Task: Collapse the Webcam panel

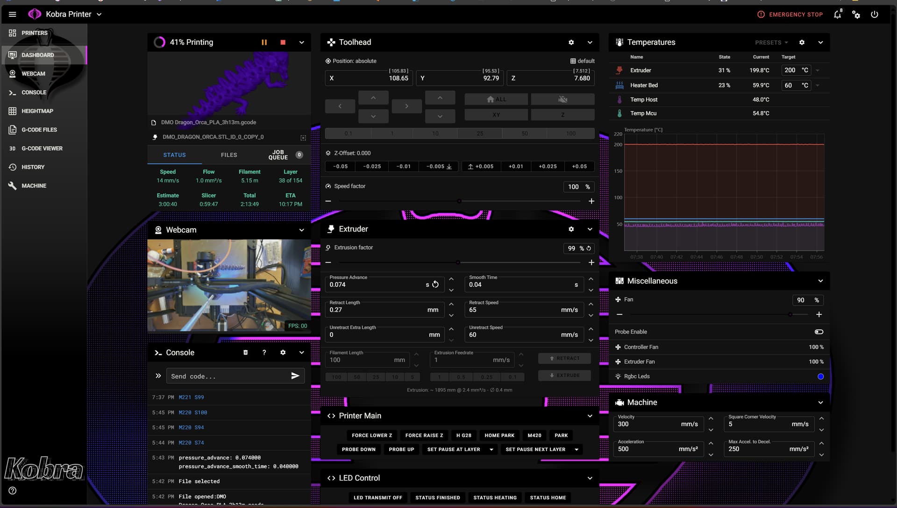Action: (302, 230)
